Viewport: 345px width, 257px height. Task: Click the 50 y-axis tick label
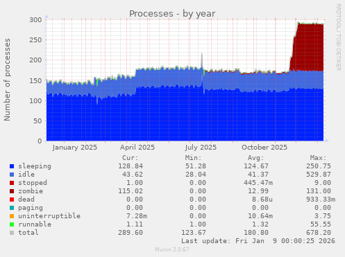tap(37, 121)
